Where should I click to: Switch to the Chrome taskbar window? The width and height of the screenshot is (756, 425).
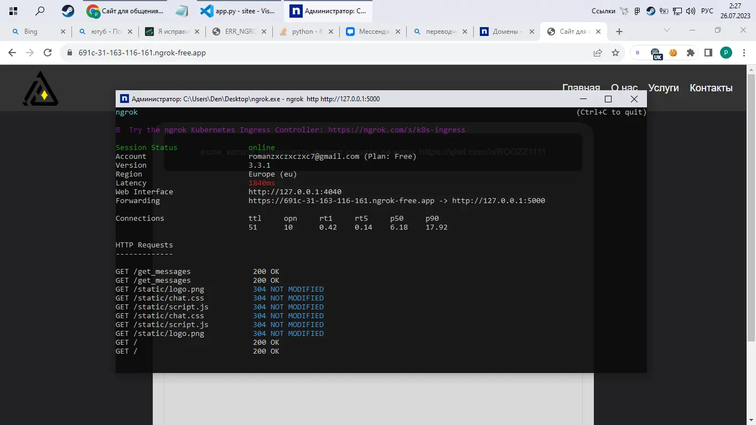(x=126, y=11)
